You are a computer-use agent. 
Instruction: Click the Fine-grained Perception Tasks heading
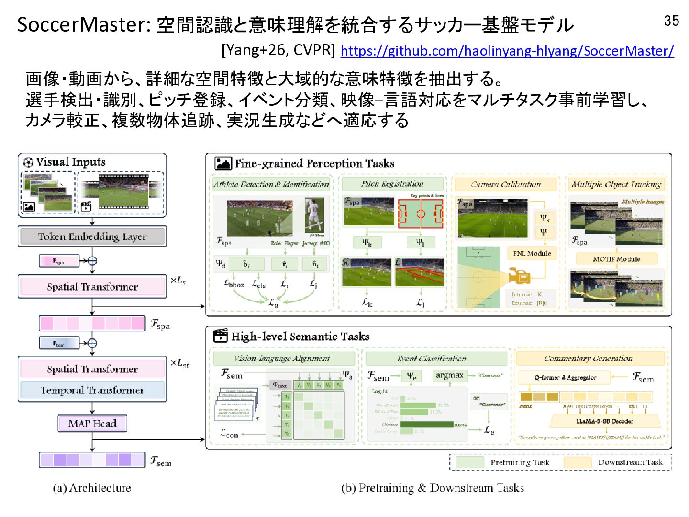(x=314, y=164)
